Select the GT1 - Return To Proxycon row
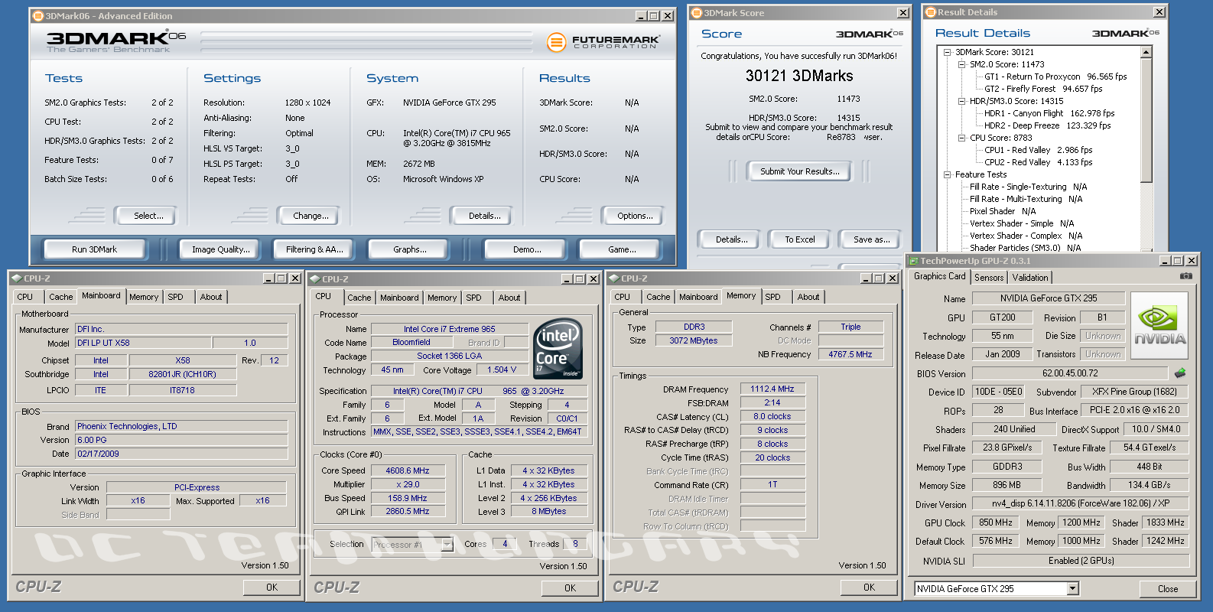 tap(1056, 76)
